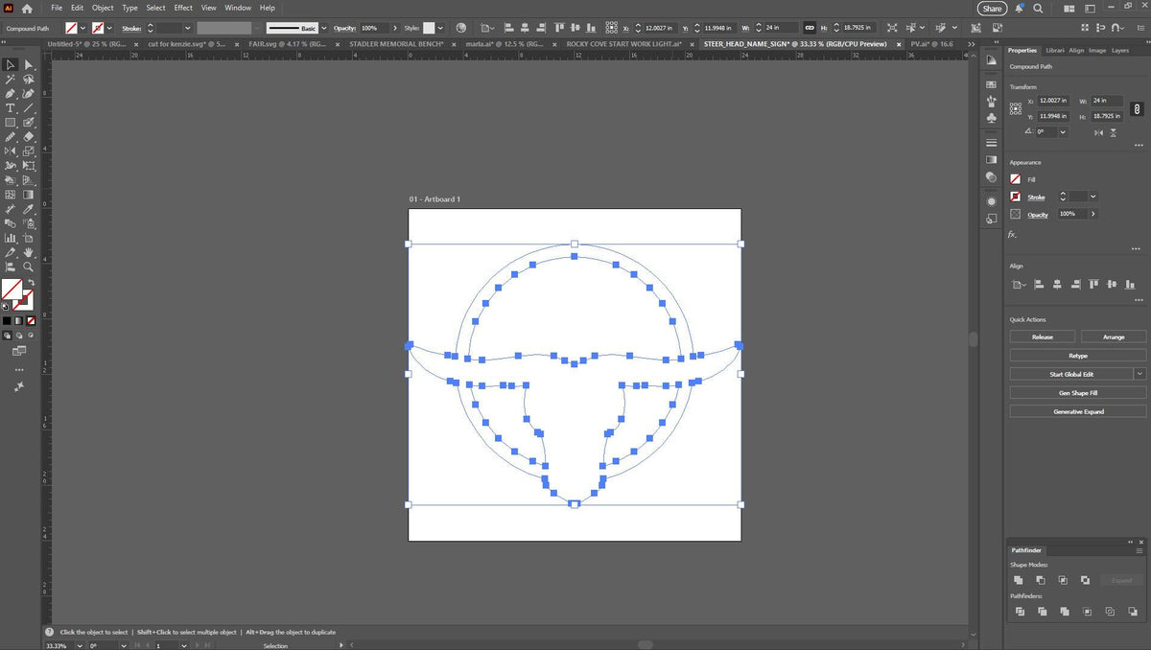Select the Artboard tool
1151x650 pixels.
(28, 238)
